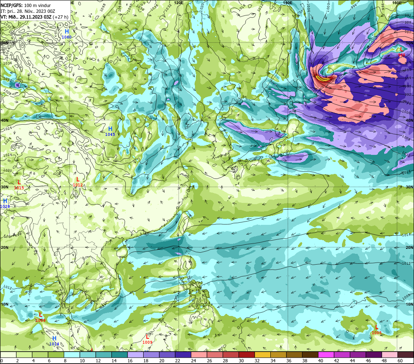
Task: Choose the pink 24–26 legend swatch
Action: coord(199,354)
